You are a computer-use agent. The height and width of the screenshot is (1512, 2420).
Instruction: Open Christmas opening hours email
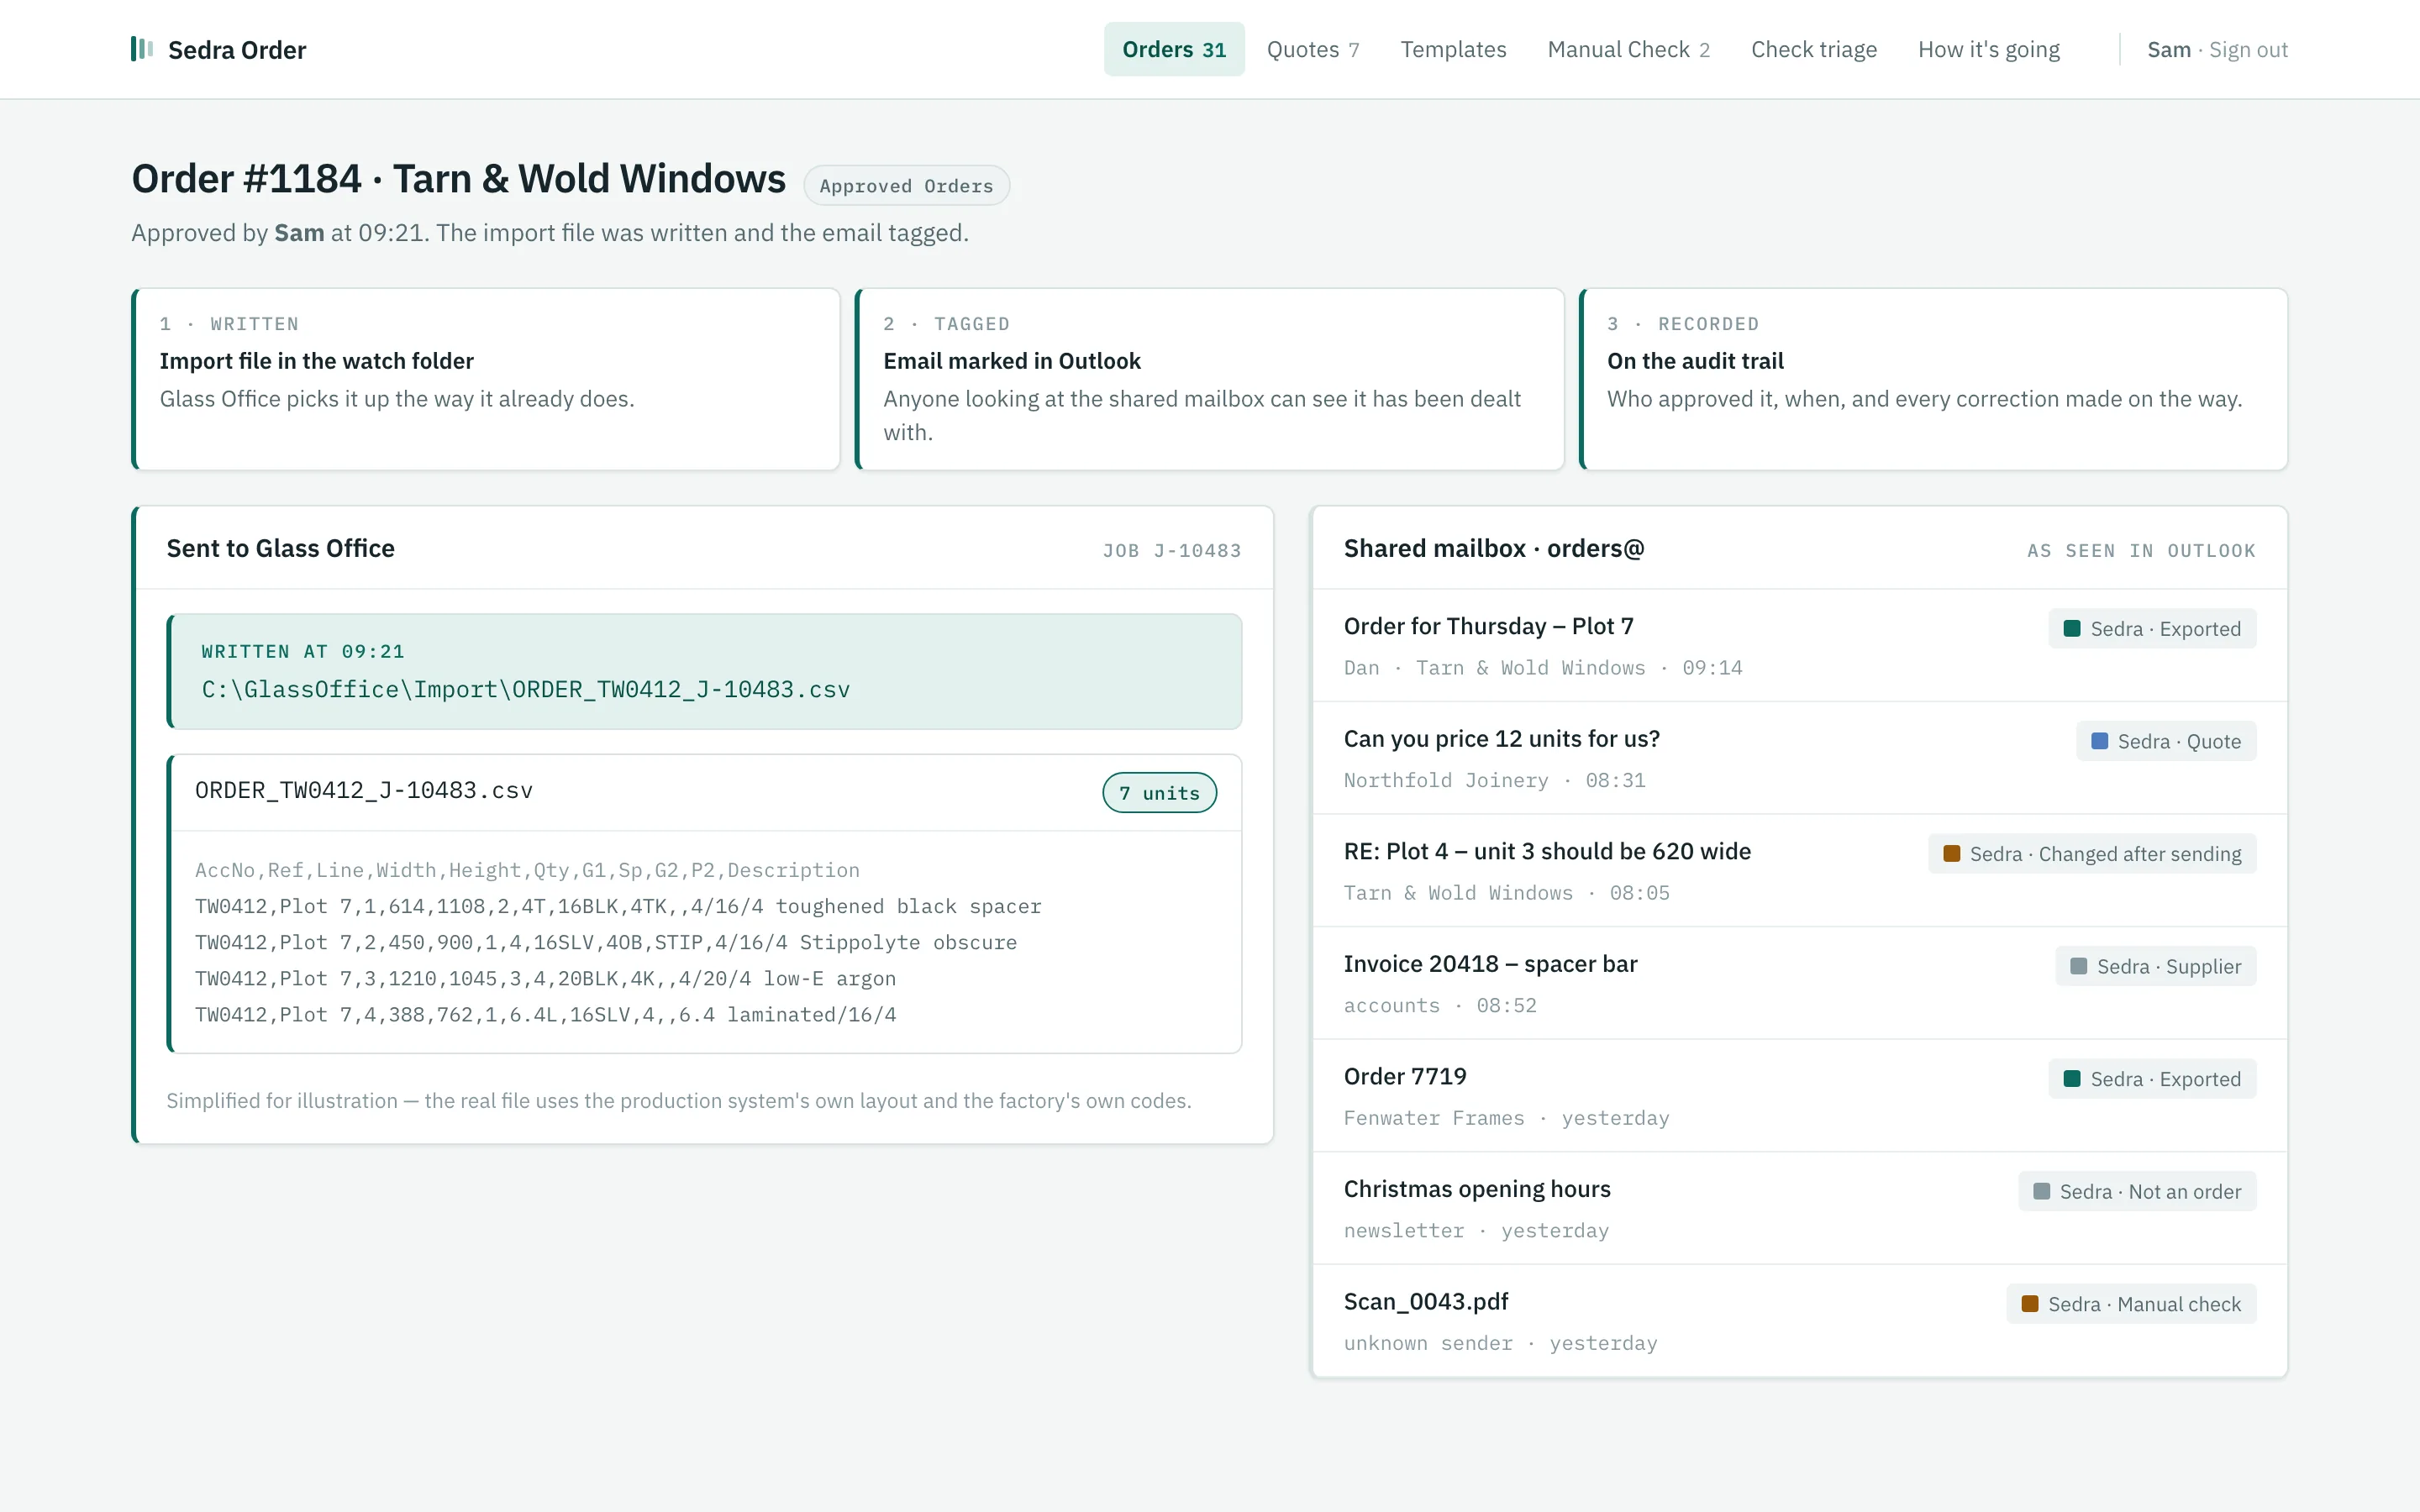click(x=1799, y=1208)
